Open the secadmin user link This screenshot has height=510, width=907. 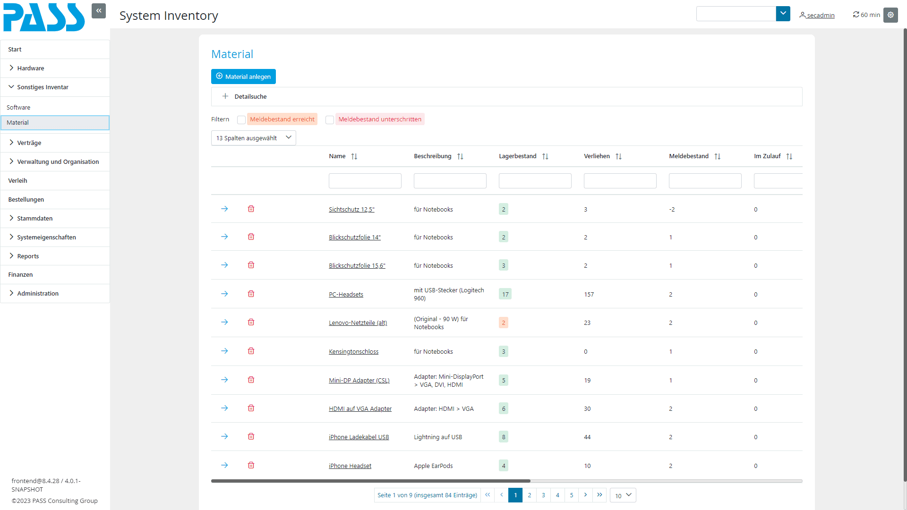click(x=817, y=15)
